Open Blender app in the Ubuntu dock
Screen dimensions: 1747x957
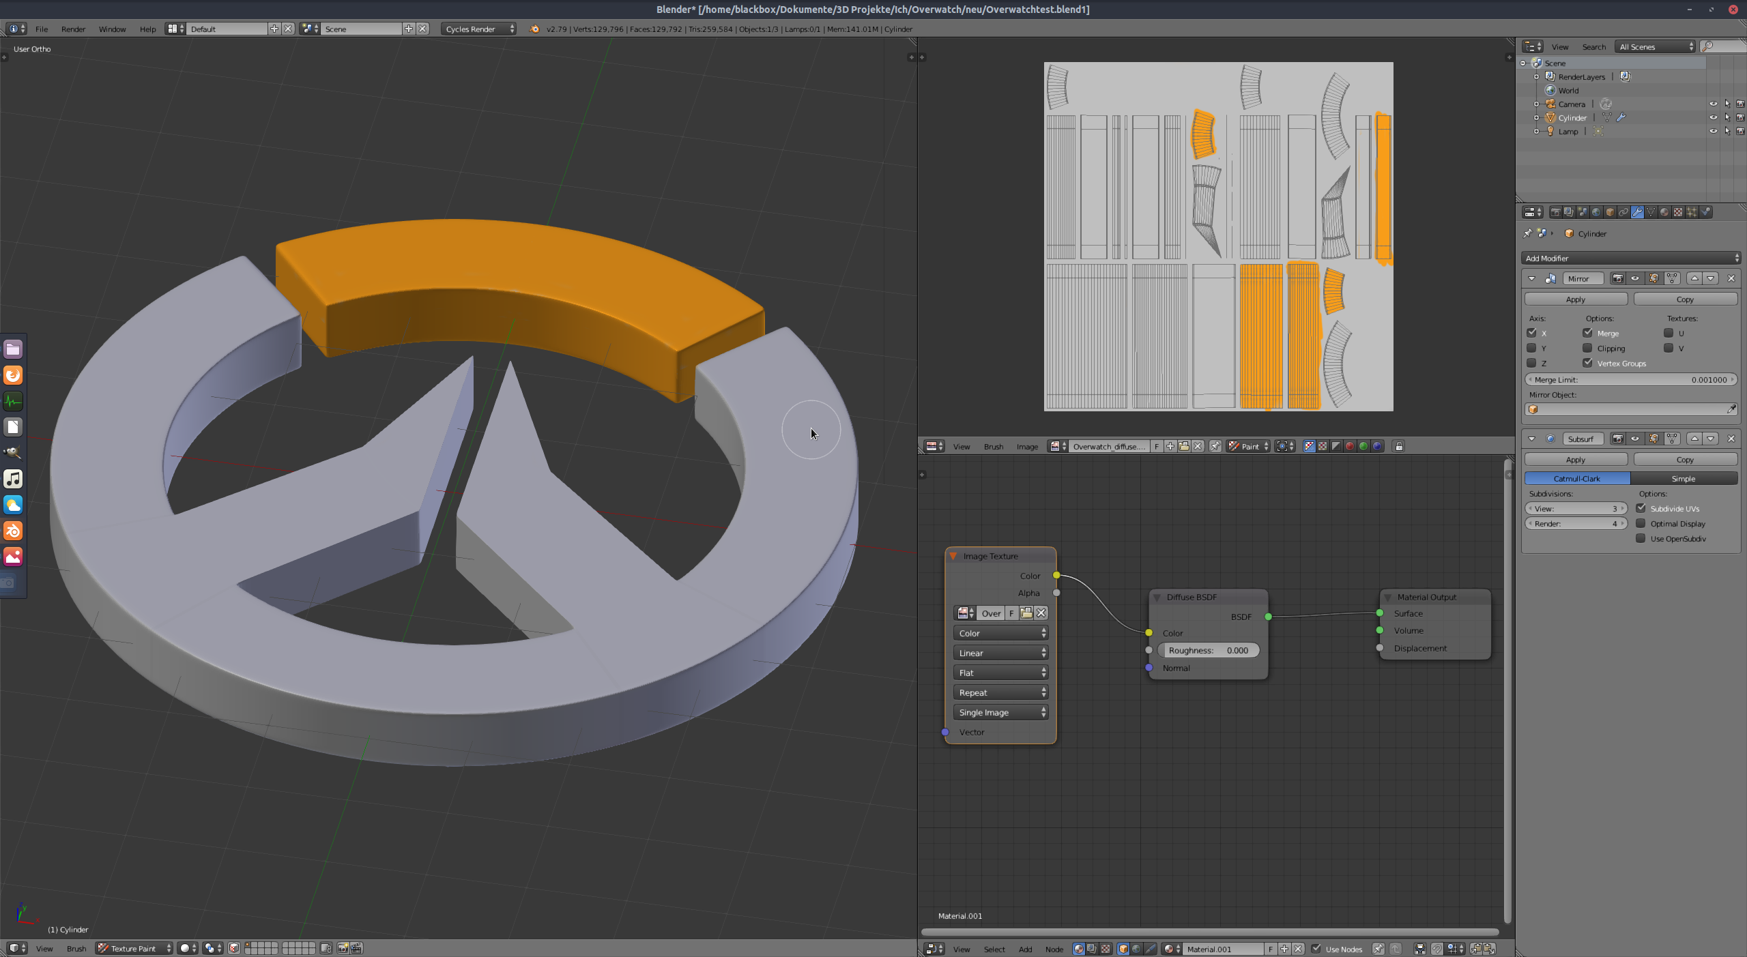coord(13,531)
